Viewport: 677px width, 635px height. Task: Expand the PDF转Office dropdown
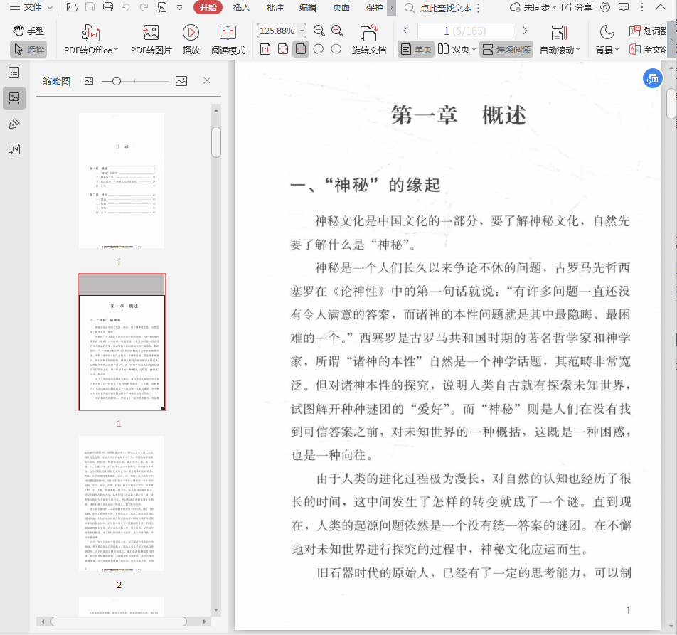coord(116,50)
